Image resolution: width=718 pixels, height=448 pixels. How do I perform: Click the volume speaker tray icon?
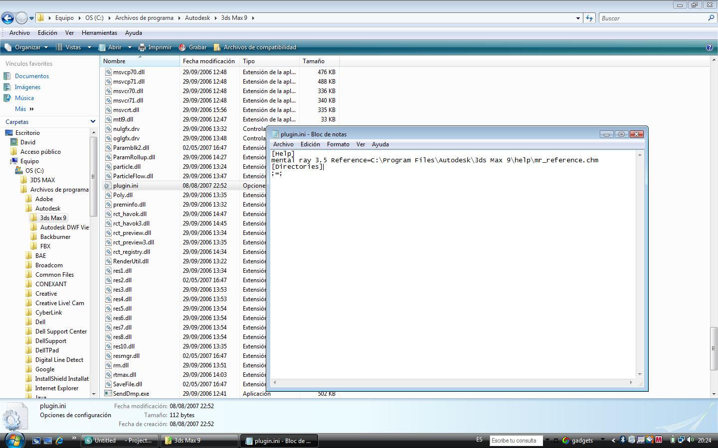click(x=691, y=440)
